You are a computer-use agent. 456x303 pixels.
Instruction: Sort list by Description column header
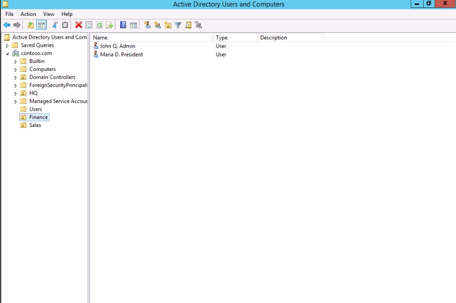coord(291,37)
